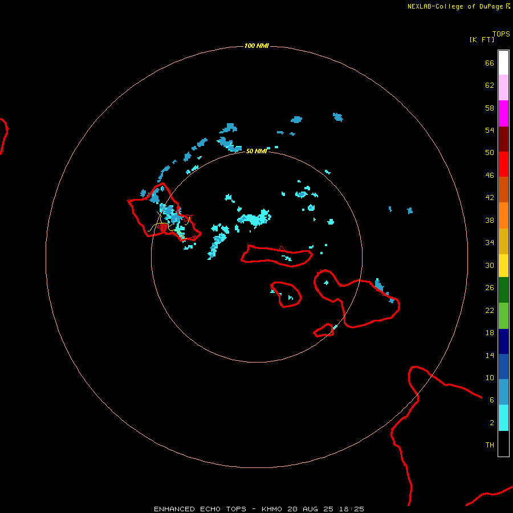Click the '46' legend value
This screenshot has width=513, height=513.
[x=490, y=175]
